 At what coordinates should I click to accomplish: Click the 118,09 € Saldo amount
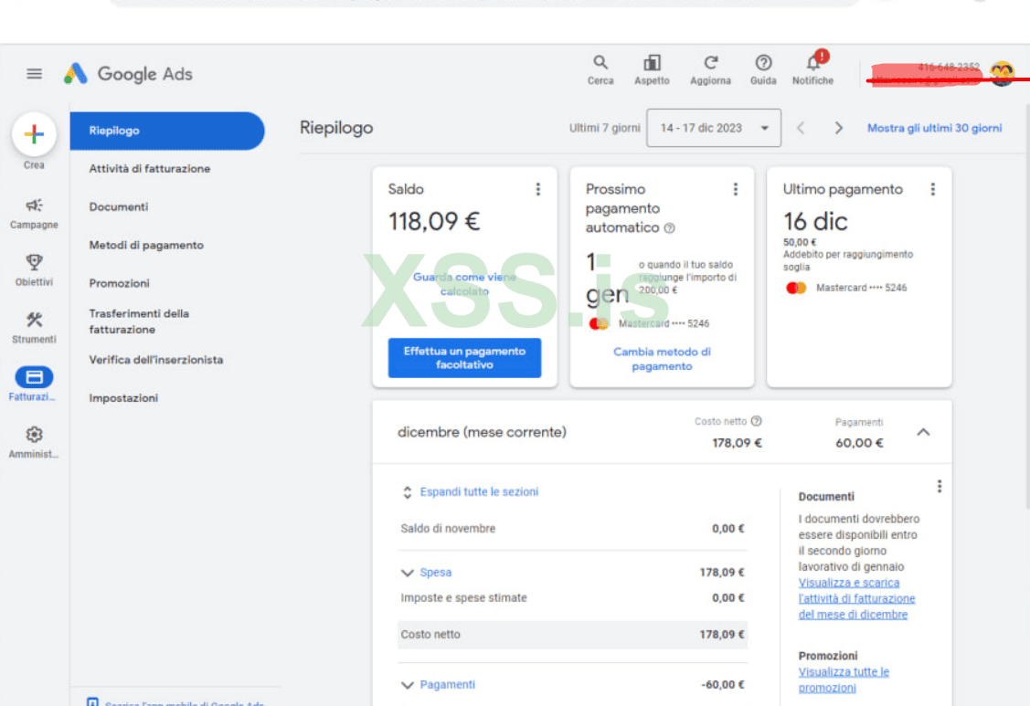pyautogui.click(x=434, y=221)
